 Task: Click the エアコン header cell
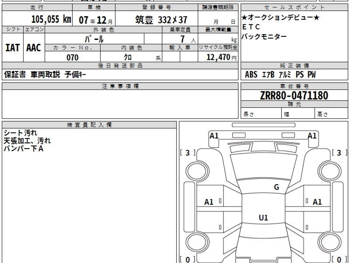pyautogui.click(x=34, y=30)
